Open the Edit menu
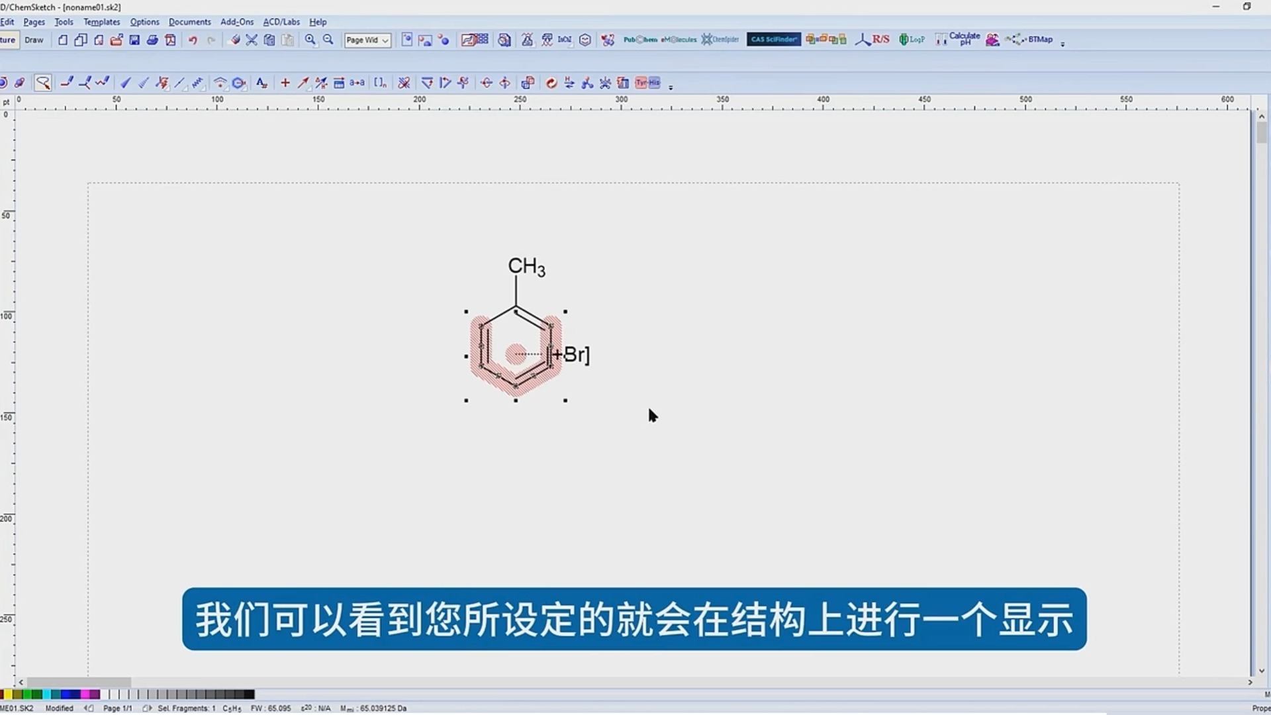Viewport: 1271px width, 715px height. pyautogui.click(x=7, y=22)
